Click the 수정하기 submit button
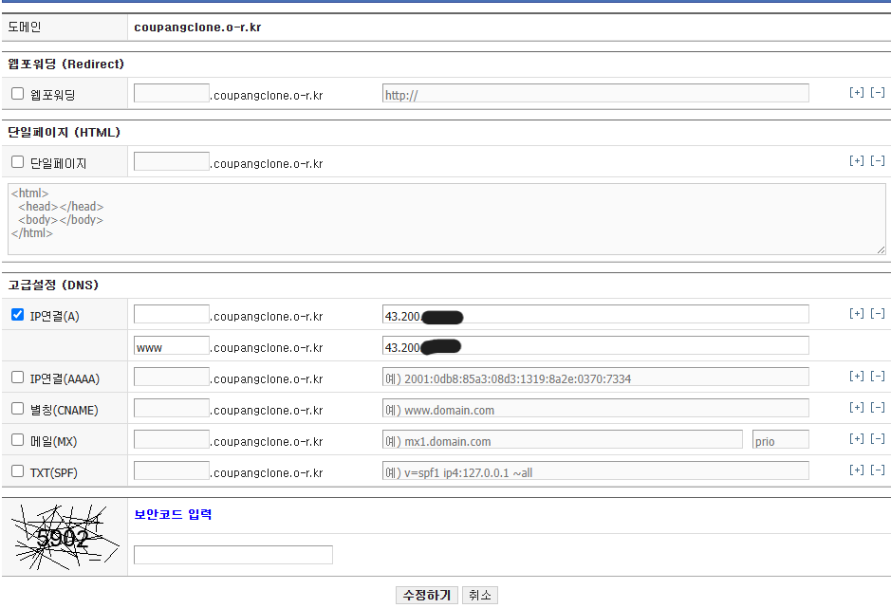Image resolution: width=891 pixels, height=608 pixels. tap(427, 595)
